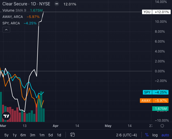Select the SPY, ARCA comparison legend
This screenshot has width=172, height=139.
click(11, 23)
